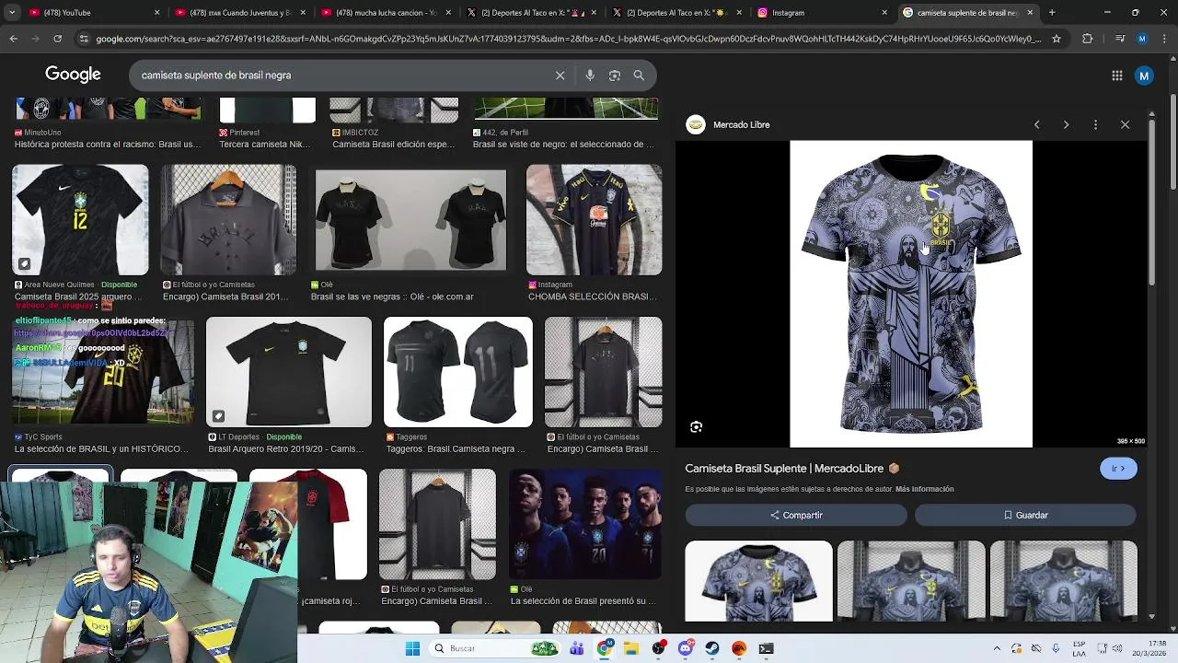
Task: Click the Mercado Libre source name
Action: click(741, 124)
